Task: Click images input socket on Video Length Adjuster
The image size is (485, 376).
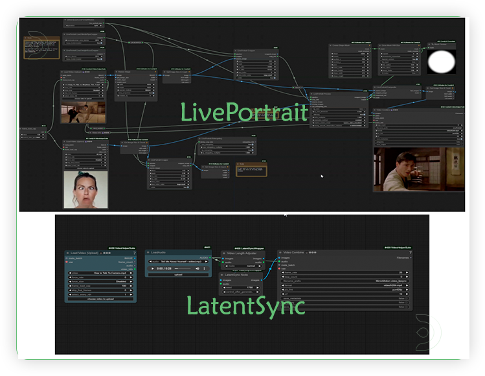Action: pyautogui.click(x=223, y=259)
